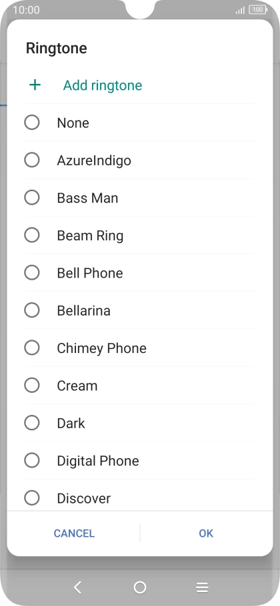The image size is (280, 606).
Task: Tap the Android back navigation arrow
Action: [x=78, y=587]
